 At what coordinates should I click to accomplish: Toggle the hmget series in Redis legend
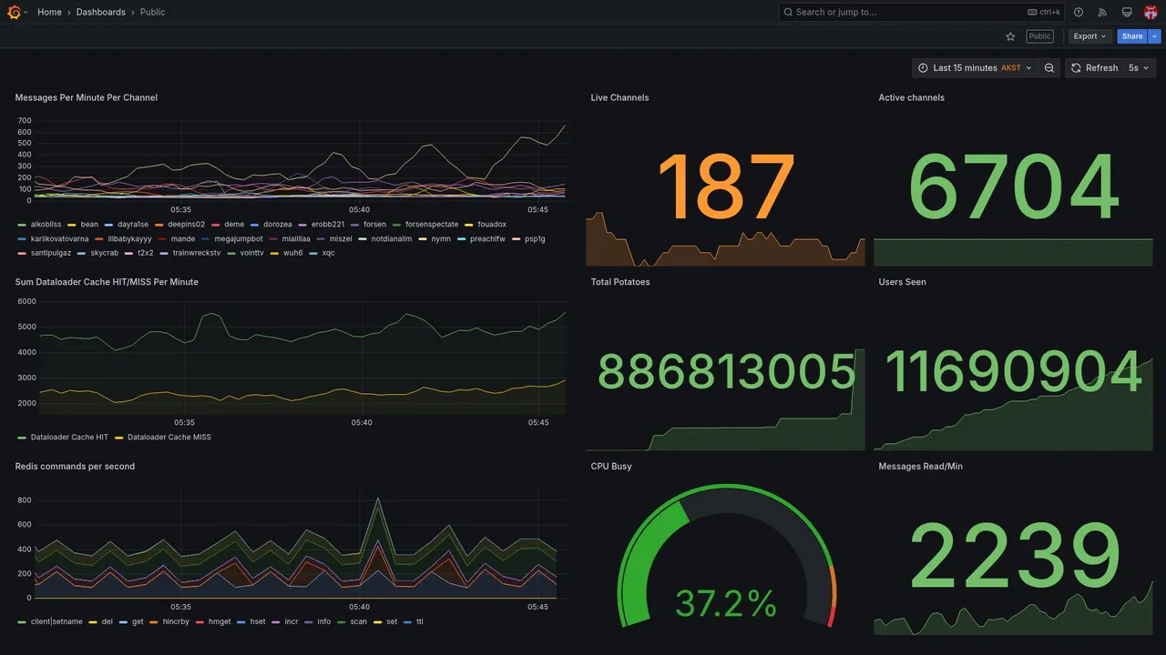[x=220, y=622]
